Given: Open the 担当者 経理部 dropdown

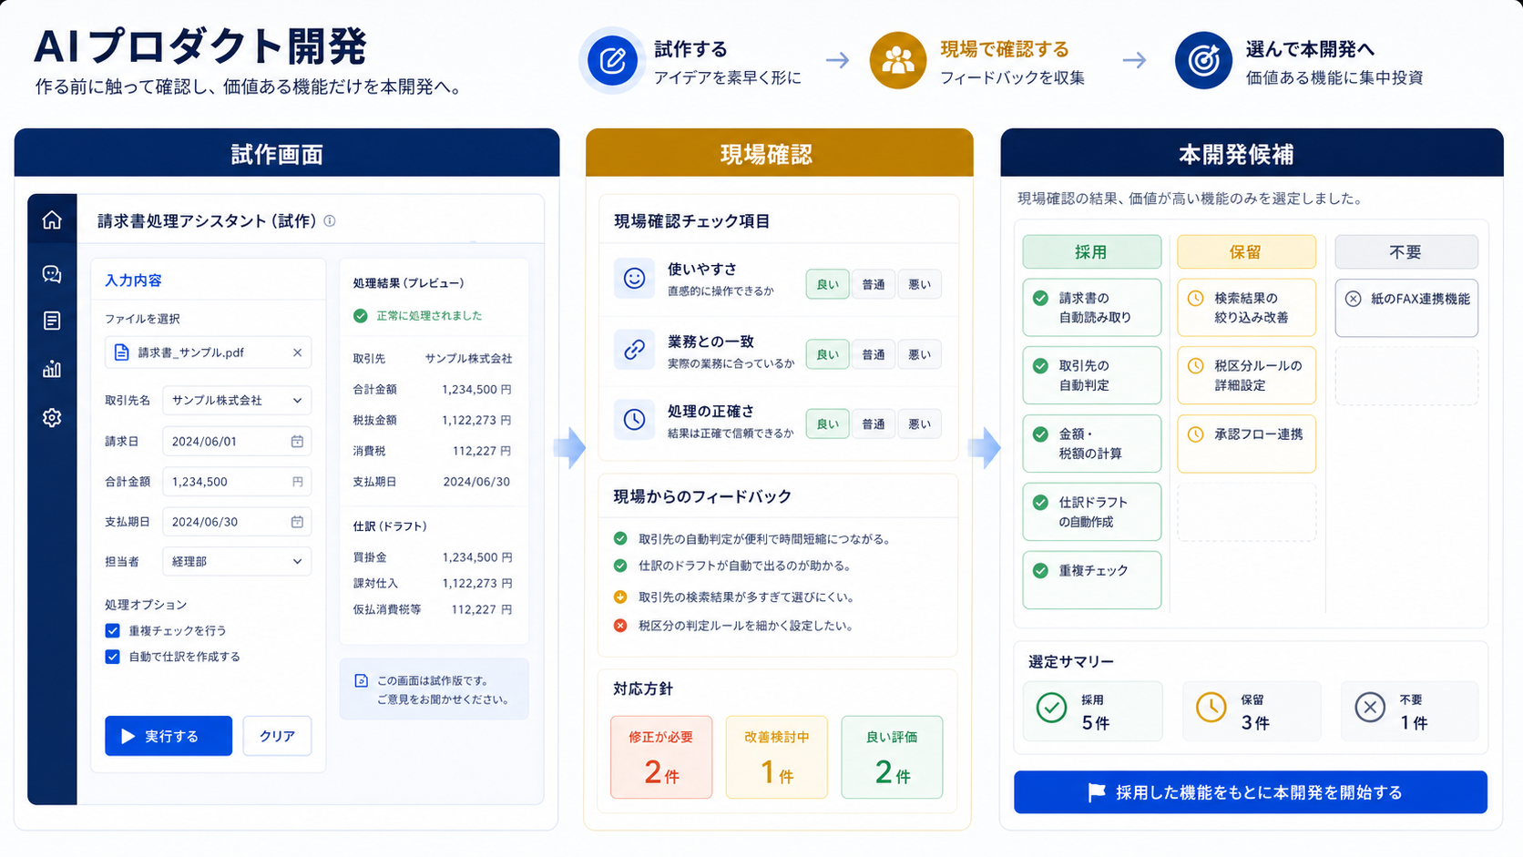Looking at the screenshot, I should pyautogui.click(x=237, y=561).
